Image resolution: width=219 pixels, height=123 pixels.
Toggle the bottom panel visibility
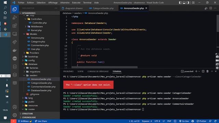pyautogui.click(x=184, y=3)
